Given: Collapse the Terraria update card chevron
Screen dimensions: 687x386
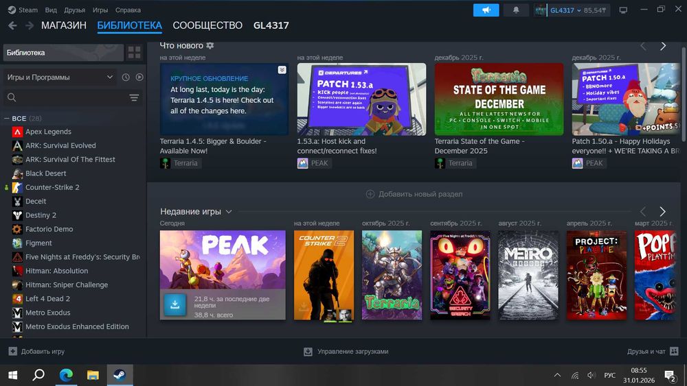Looking at the screenshot, I should (282, 69).
